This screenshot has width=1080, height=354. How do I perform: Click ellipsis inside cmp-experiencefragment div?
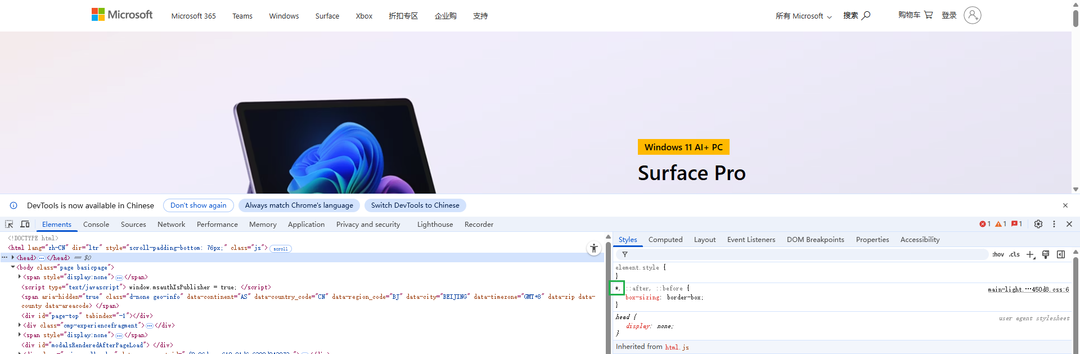(150, 325)
